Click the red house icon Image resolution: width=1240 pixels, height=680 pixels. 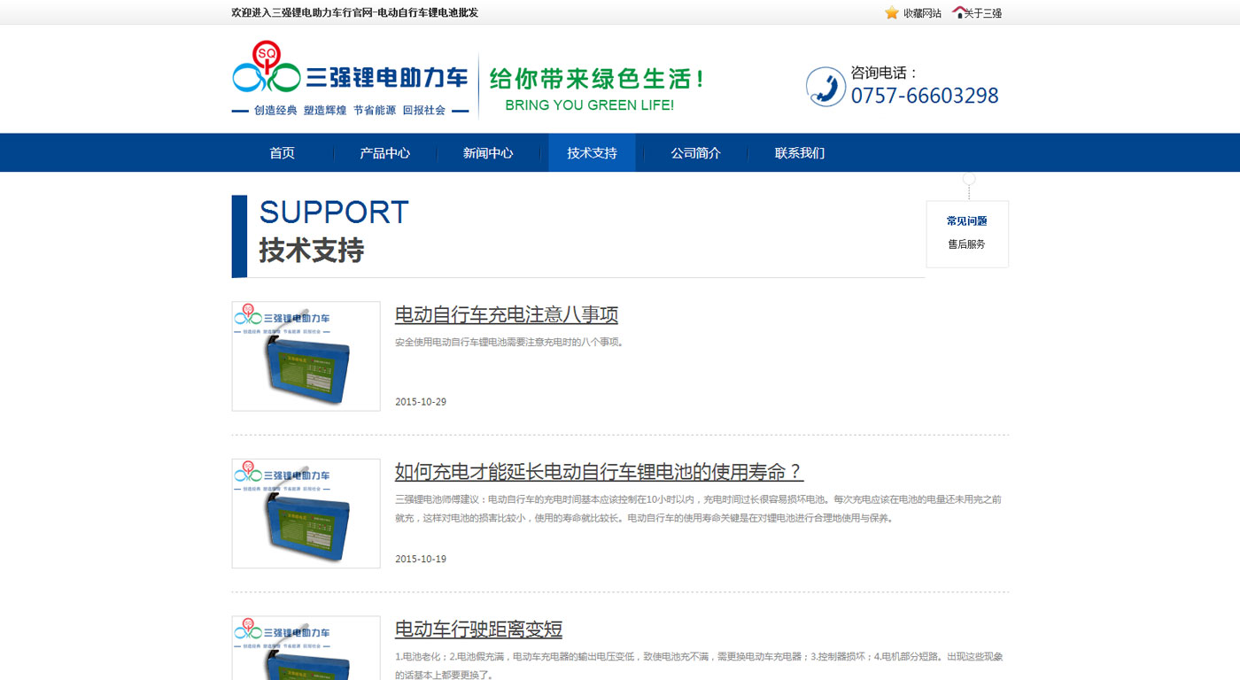[x=959, y=12]
